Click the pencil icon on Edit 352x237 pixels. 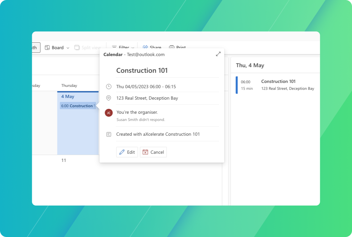tap(122, 152)
